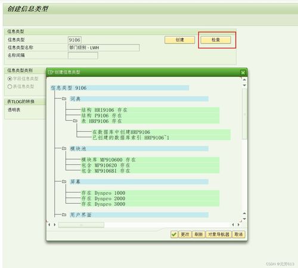Select the 模块库 MP910600 存在 tree entry

[108, 160]
